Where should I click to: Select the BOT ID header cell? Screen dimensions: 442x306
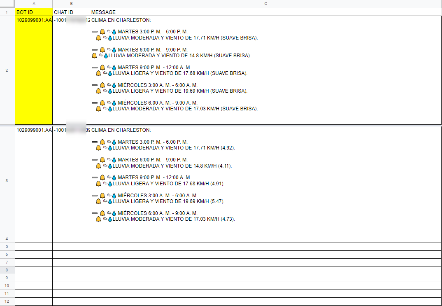point(34,12)
